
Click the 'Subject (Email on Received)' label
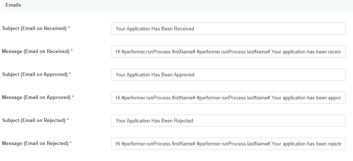(x=34, y=29)
